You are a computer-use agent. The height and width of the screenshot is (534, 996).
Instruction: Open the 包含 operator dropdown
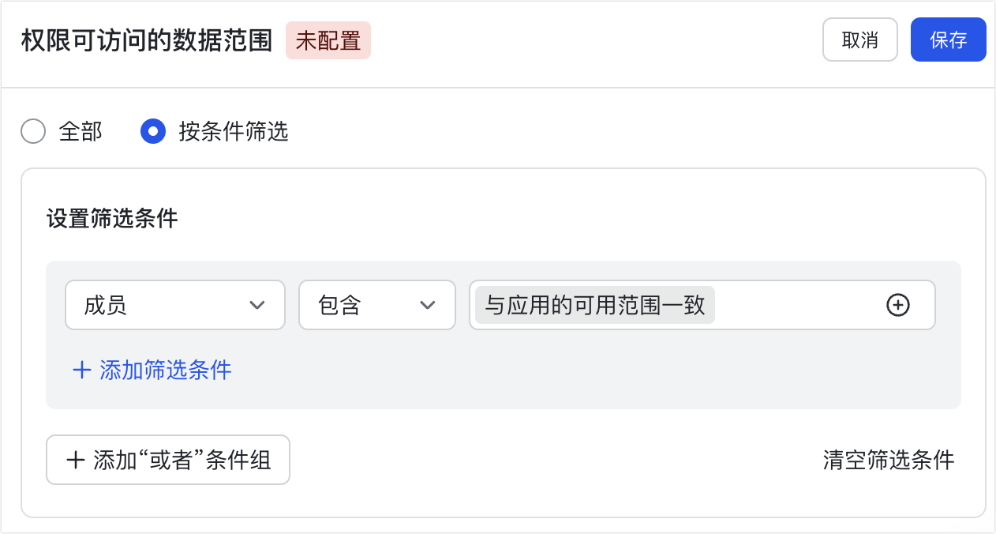pyautogui.click(x=376, y=305)
